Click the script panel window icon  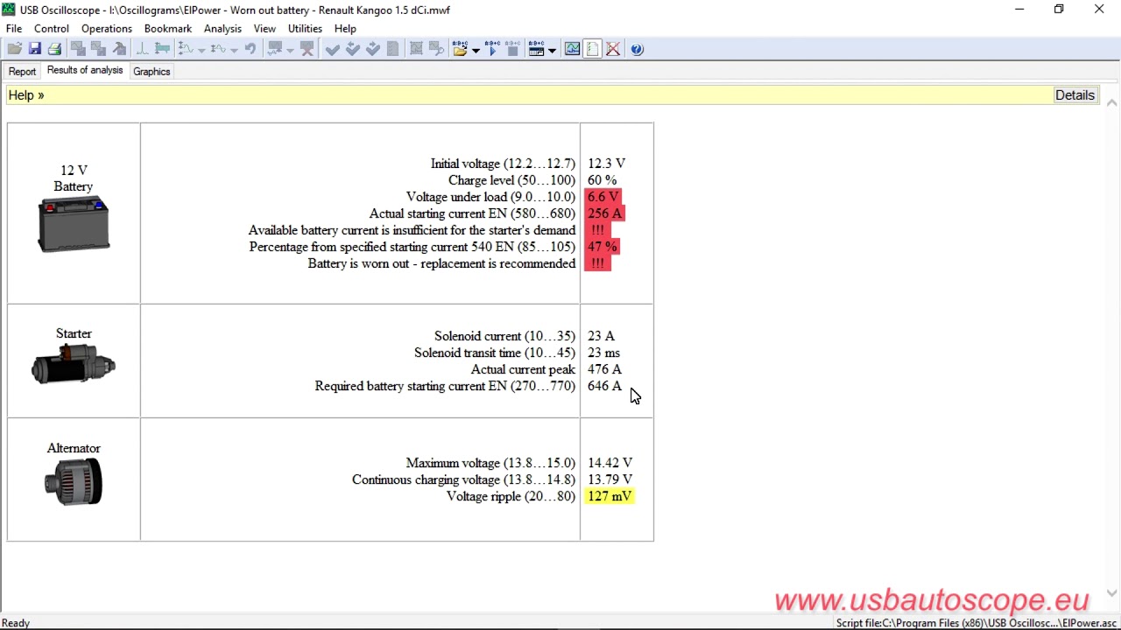pos(536,49)
